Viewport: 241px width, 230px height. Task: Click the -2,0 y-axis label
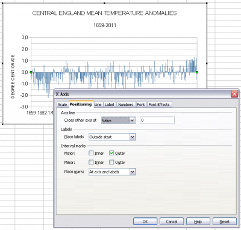coord(24,95)
